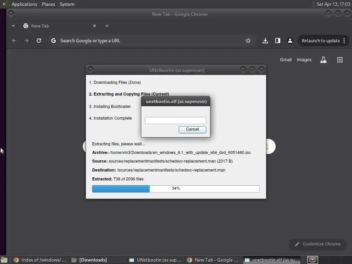This screenshot has width=352, height=264.
Task: Toggle Chrome's side panel icon
Action: pos(278,41)
